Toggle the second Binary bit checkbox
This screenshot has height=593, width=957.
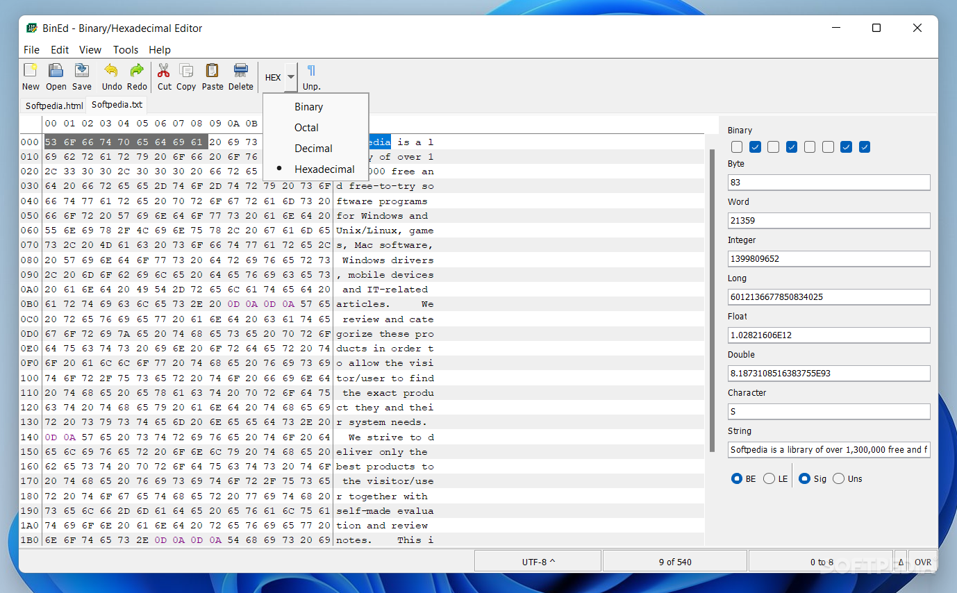[756, 147]
